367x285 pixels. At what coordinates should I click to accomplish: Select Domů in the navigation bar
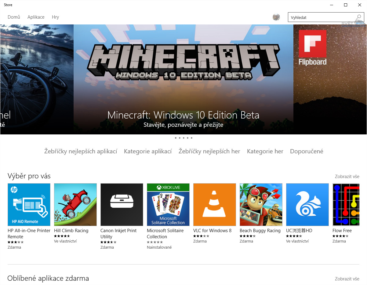point(14,17)
